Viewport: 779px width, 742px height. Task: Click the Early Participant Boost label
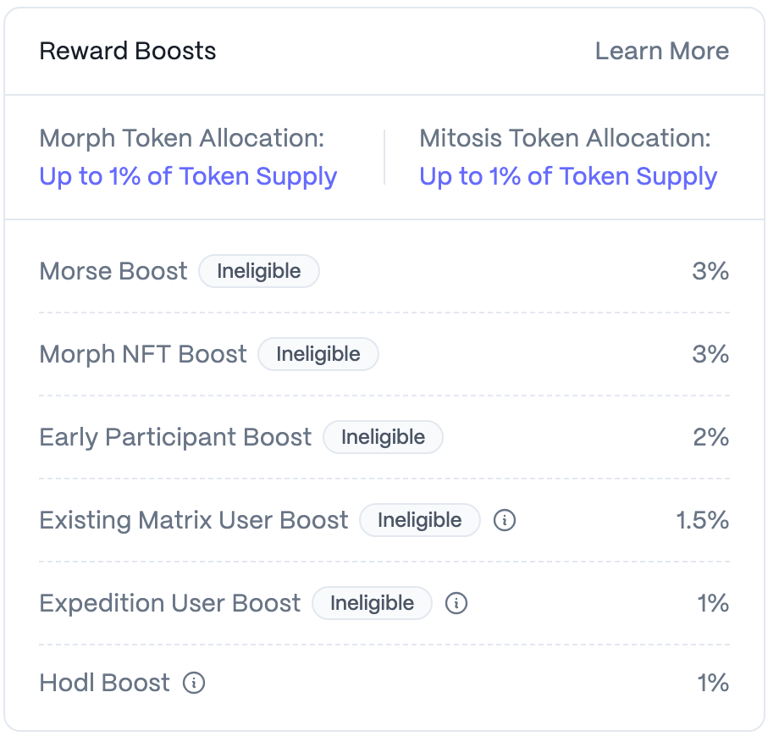coord(175,438)
